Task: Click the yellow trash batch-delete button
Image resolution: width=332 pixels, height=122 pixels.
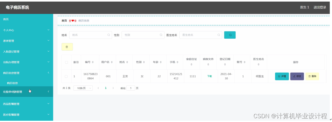Action: point(67,47)
